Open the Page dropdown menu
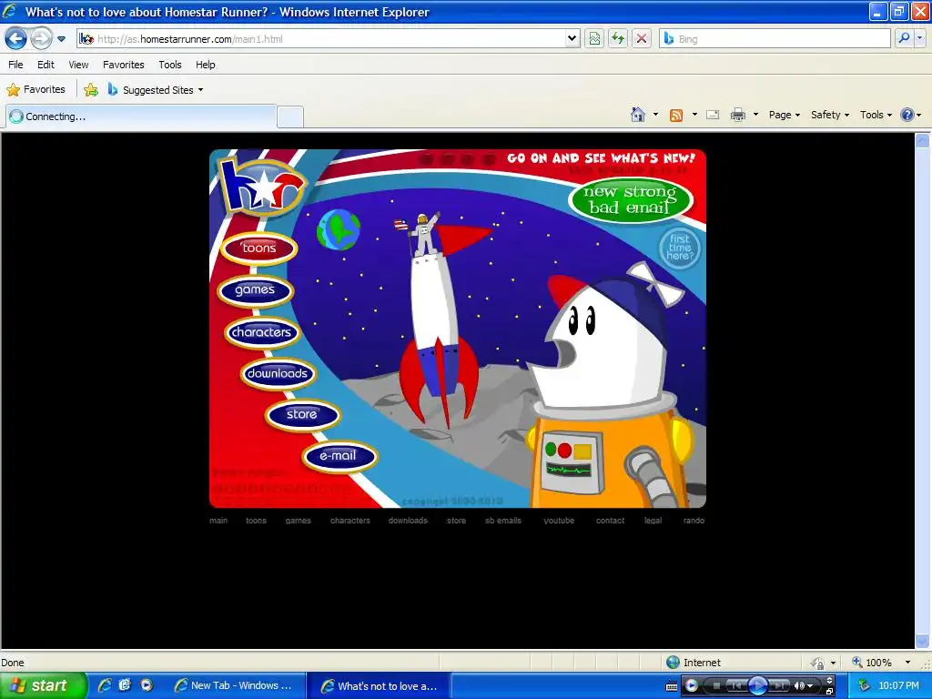Image resolution: width=932 pixels, height=699 pixels. [784, 116]
